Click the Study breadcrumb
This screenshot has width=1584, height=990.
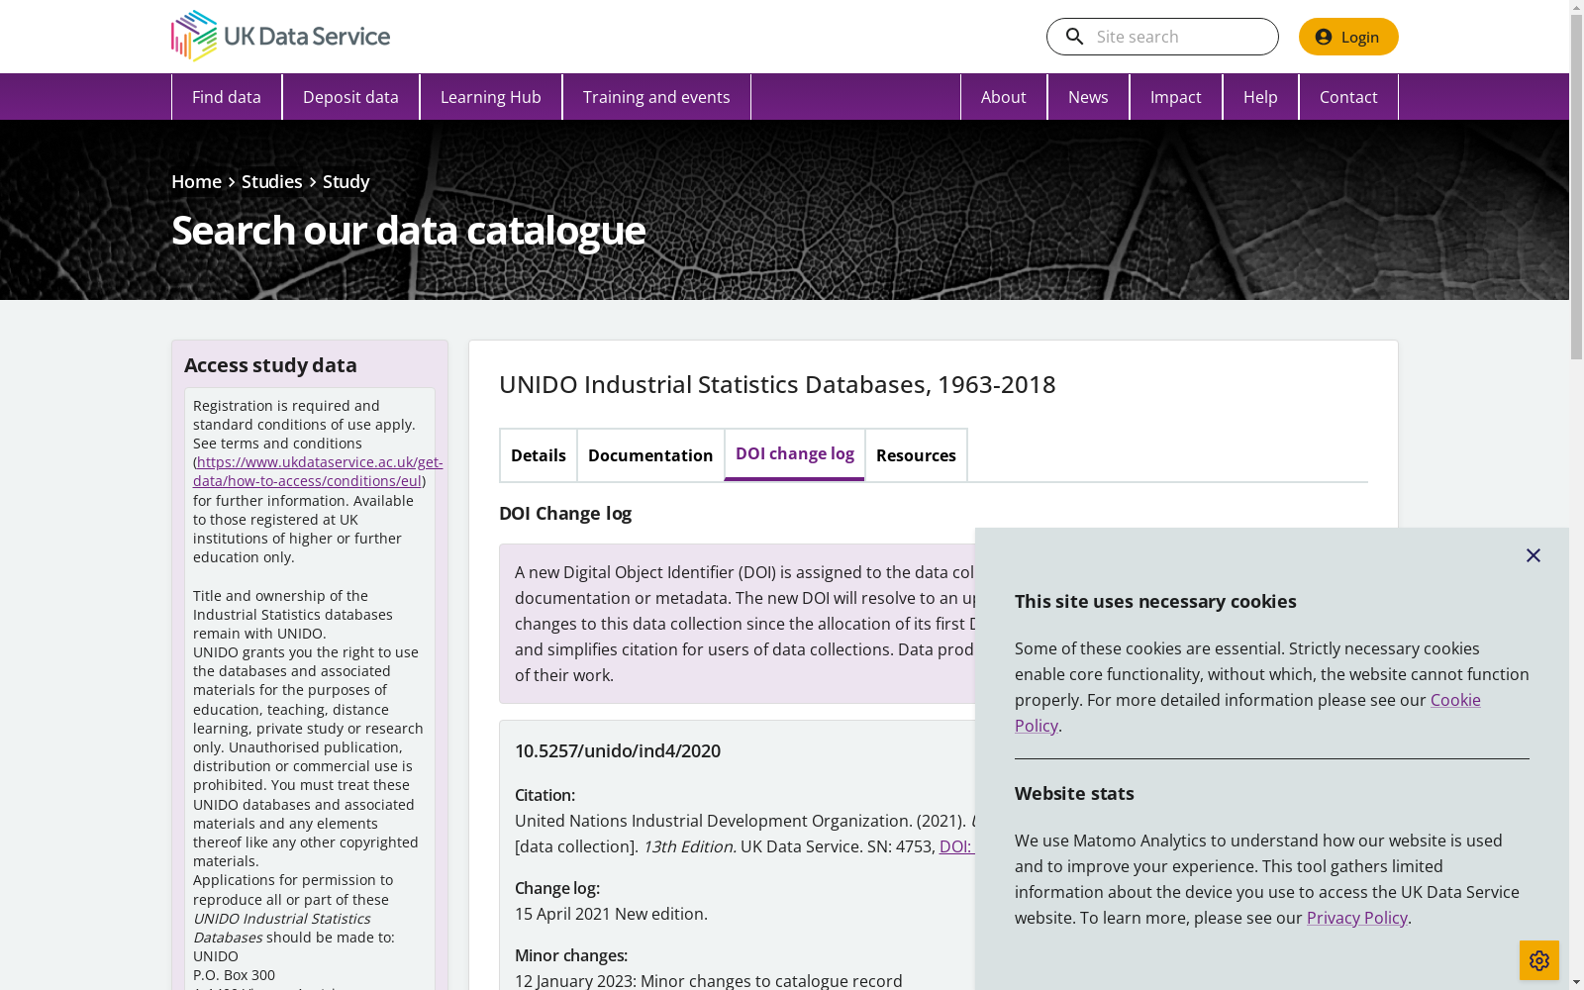coord(346,182)
